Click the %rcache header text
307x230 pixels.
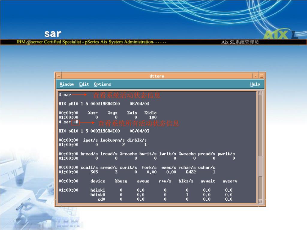tap(128, 154)
